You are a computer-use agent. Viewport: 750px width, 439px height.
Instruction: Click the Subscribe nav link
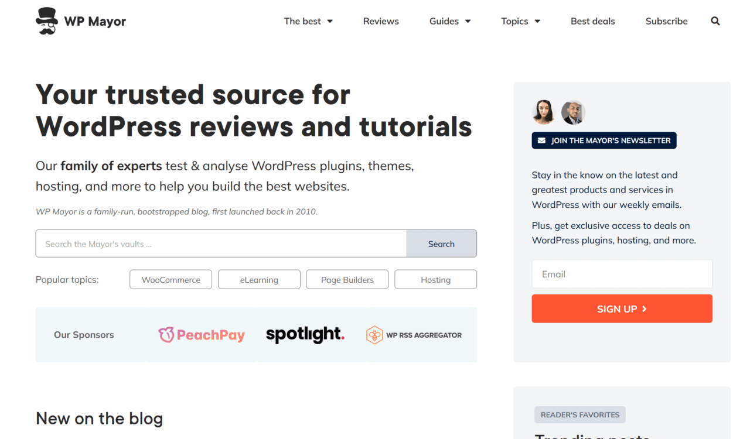point(666,21)
